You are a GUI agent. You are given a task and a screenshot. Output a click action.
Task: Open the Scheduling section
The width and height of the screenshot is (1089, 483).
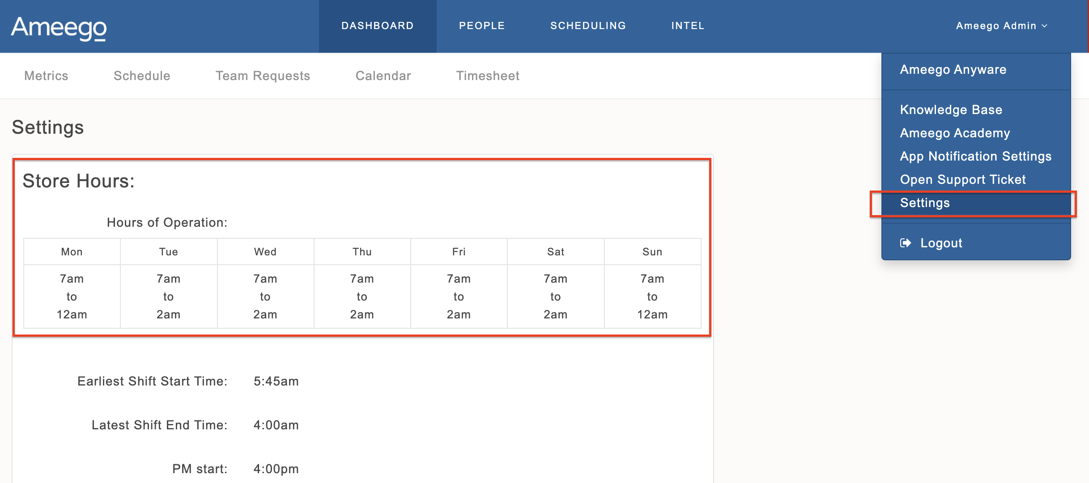[x=588, y=25]
